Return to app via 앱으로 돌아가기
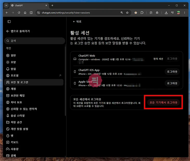This screenshot has height=161, width=190. coord(18,31)
